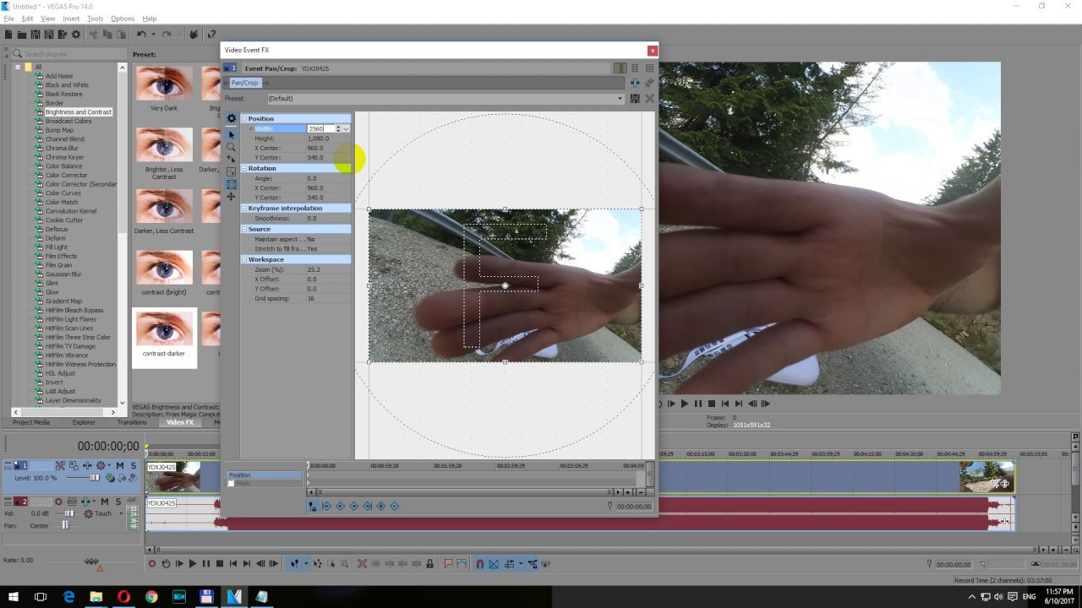Select the Chroma Keyer plug-in

coord(65,157)
